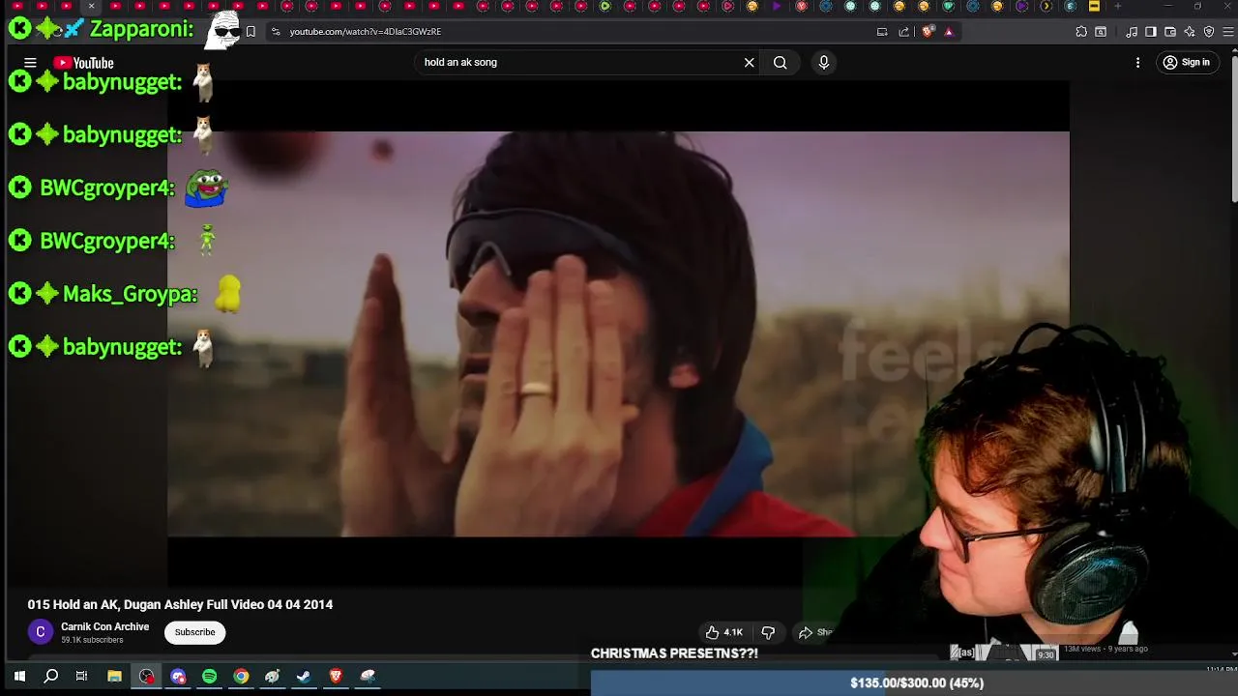Dislike the video with thumbs-down
Viewport: 1238px width, 696px height.
click(x=768, y=632)
